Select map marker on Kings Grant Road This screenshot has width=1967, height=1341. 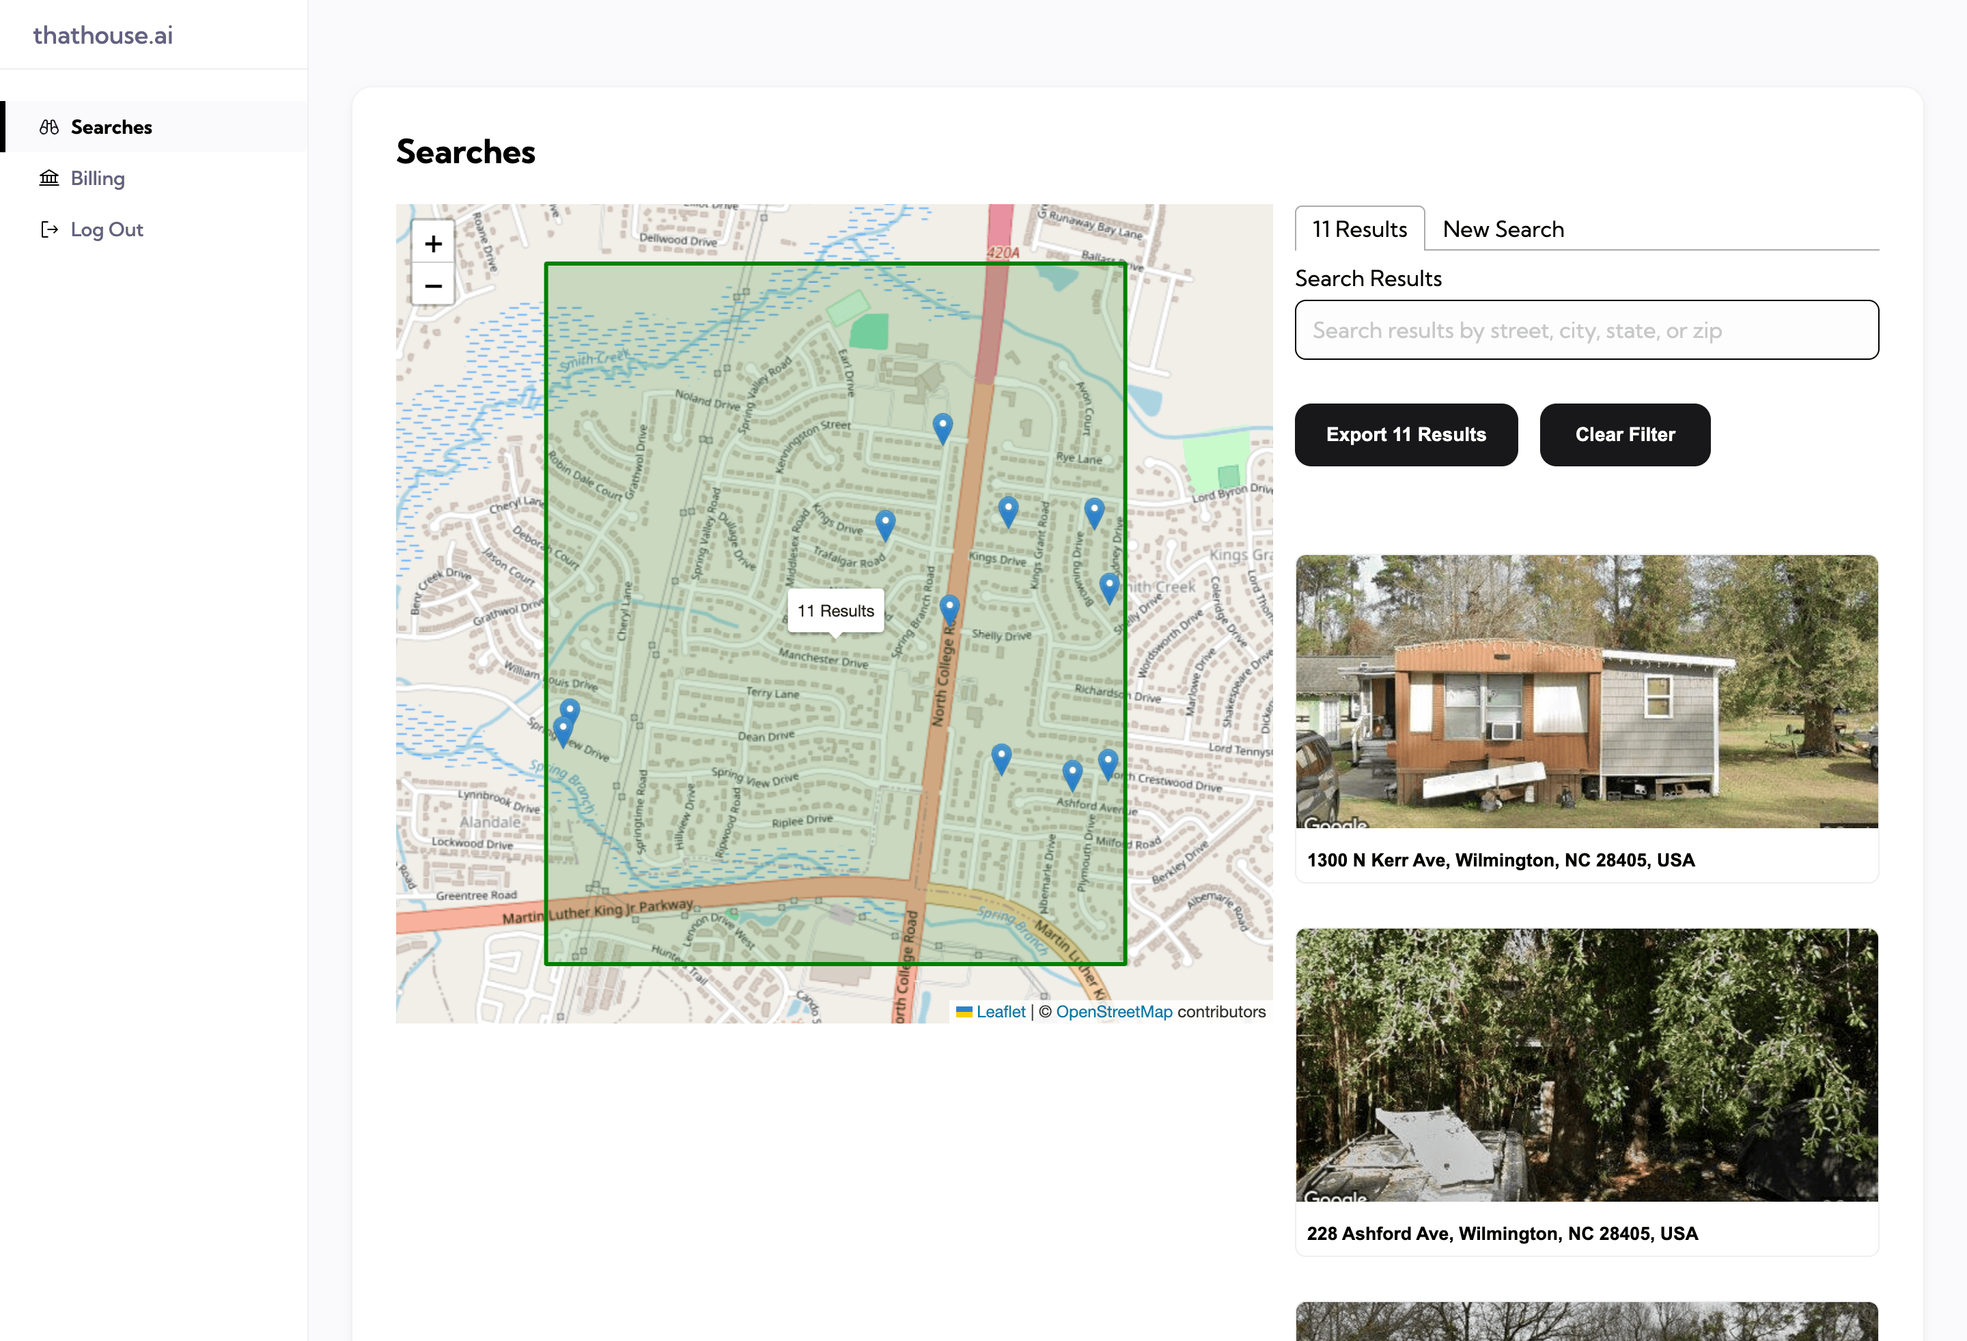point(1008,513)
